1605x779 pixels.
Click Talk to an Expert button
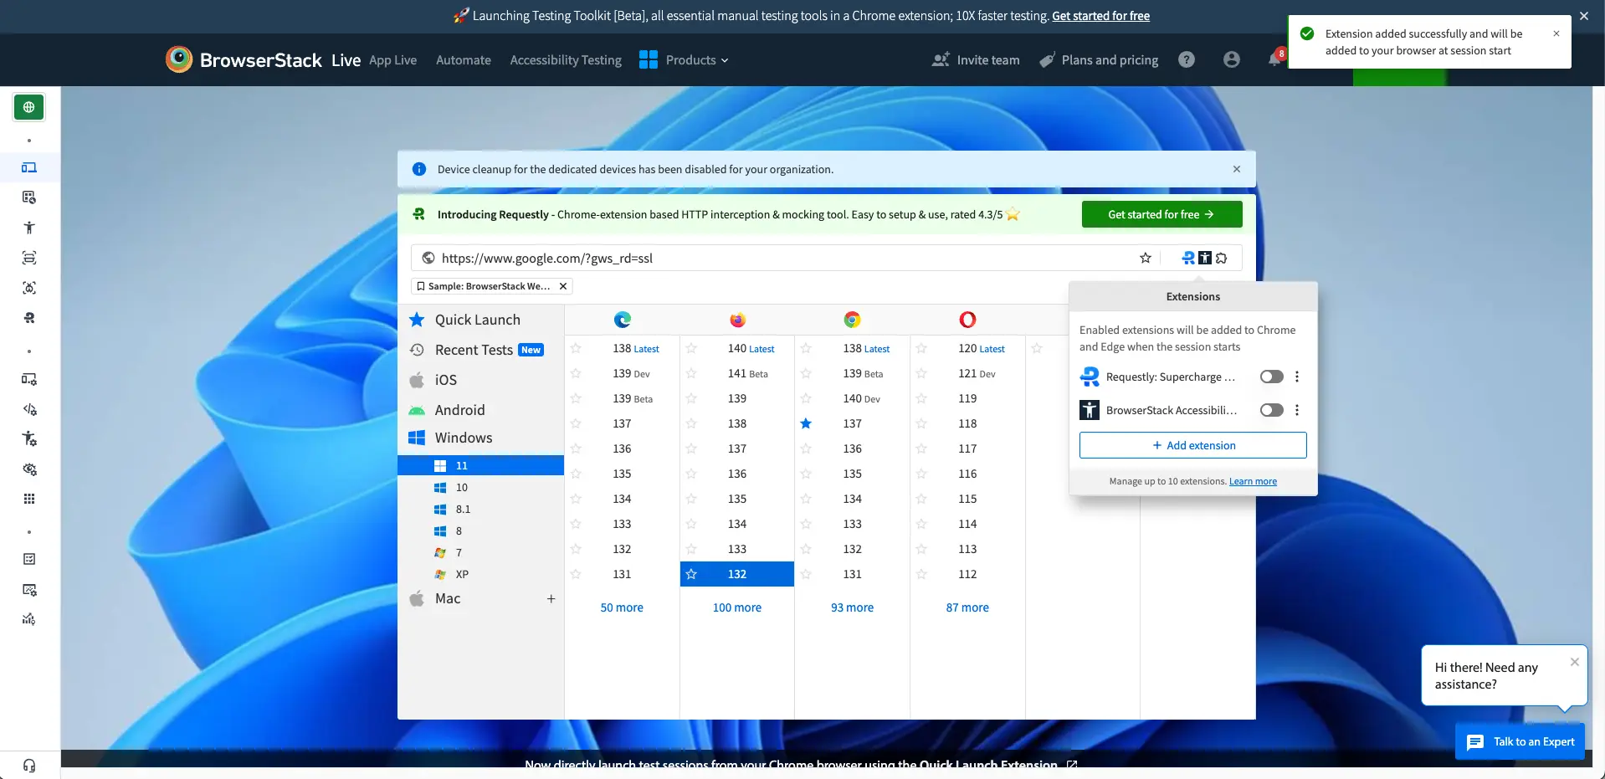[x=1520, y=741]
